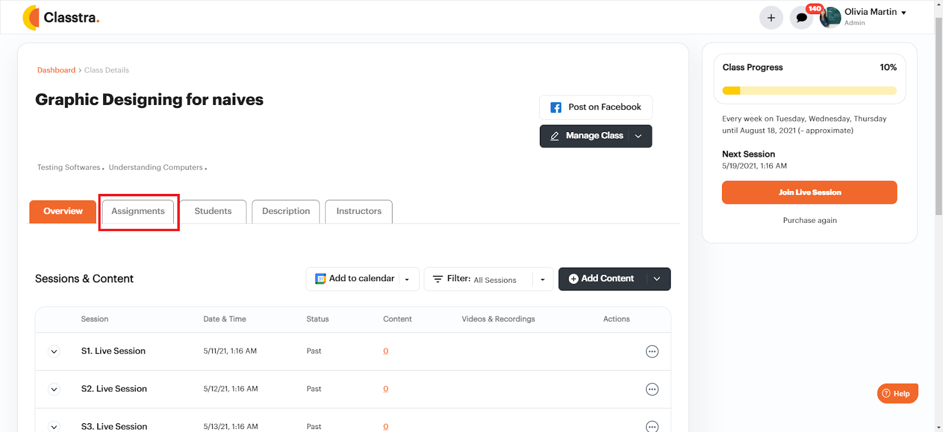943x432 pixels.
Task: Click plus circle icon on Add Content
Action: pos(573,279)
